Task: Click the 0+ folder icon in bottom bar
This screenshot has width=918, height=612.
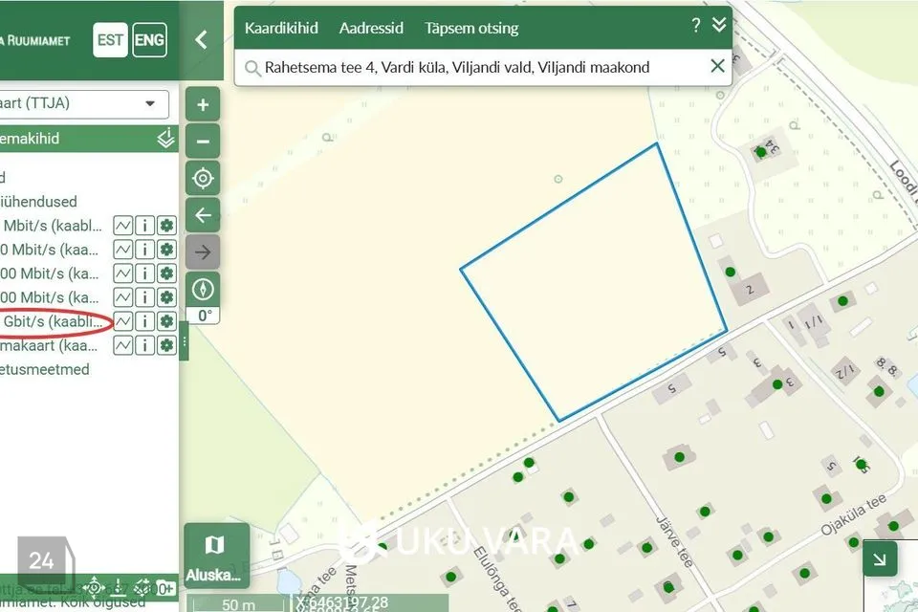Action: point(165,587)
